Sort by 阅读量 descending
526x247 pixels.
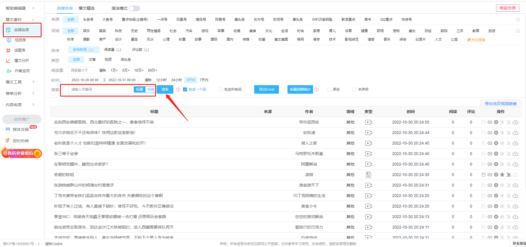(112, 50)
